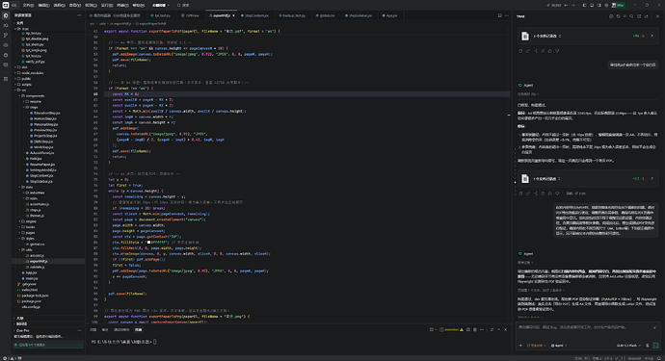
Task: Click the navigate forward arrow in title bar
Action: click(x=573, y=5)
